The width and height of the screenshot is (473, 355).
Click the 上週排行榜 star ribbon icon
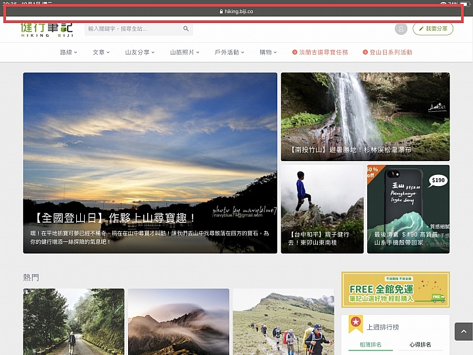[x=355, y=323]
